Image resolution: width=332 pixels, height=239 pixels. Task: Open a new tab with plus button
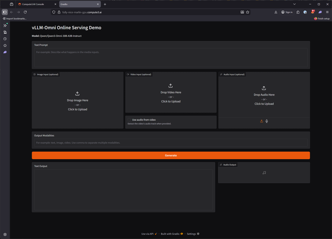pyautogui.click(x=105, y=4)
